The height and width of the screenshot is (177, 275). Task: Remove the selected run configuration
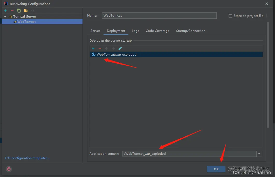point(12,11)
